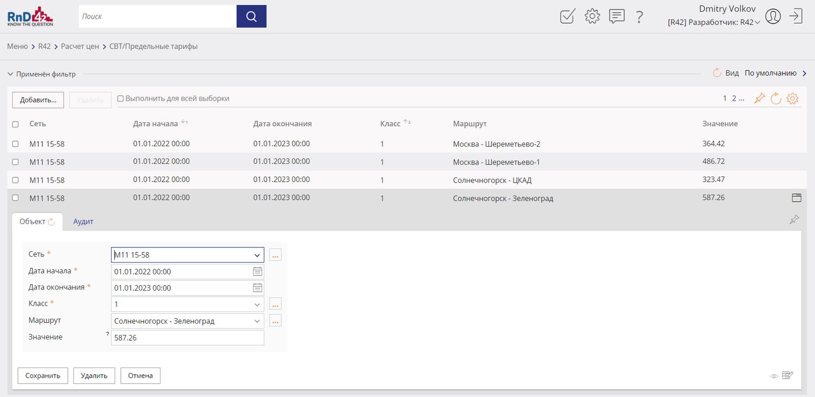Click the orange refresh icon in table toolbar
The width and height of the screenshot is (815, 397).
point(776,99)
